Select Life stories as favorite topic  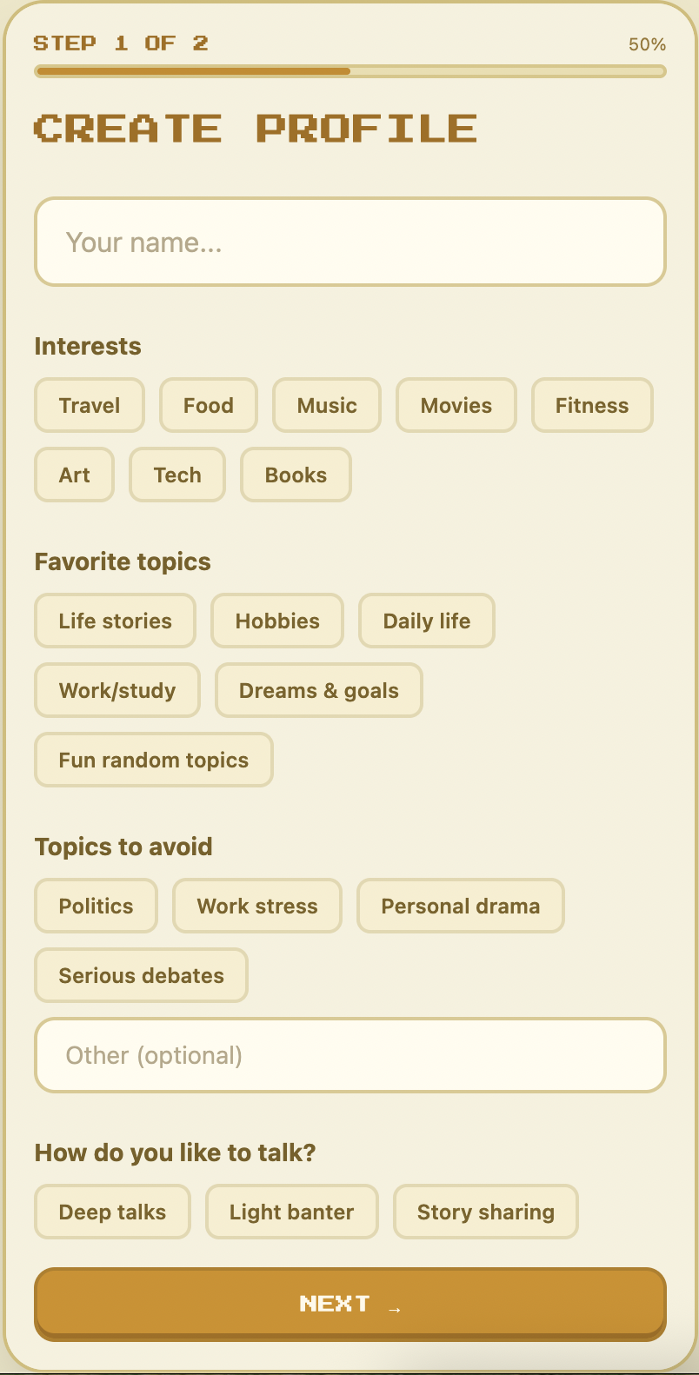[116, 621]
